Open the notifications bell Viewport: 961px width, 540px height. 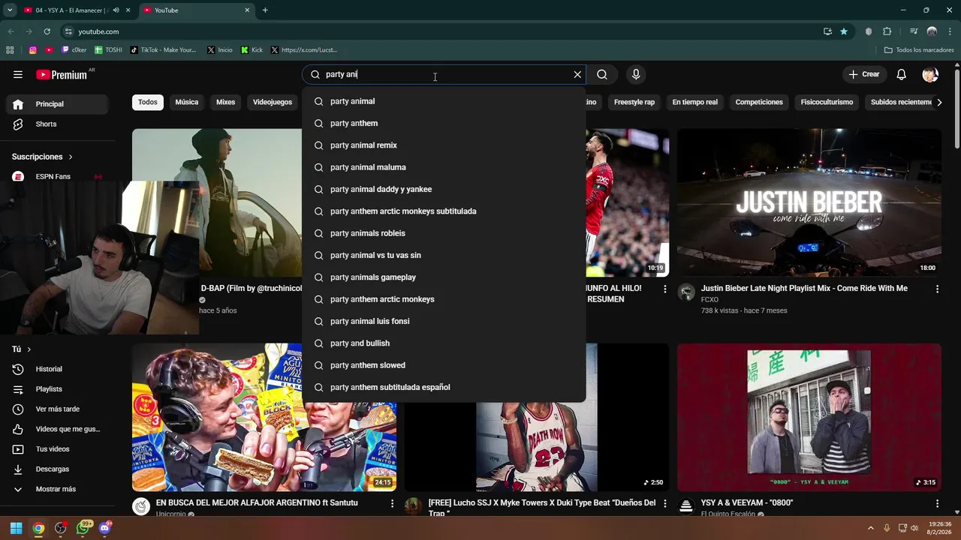[902, 74]
